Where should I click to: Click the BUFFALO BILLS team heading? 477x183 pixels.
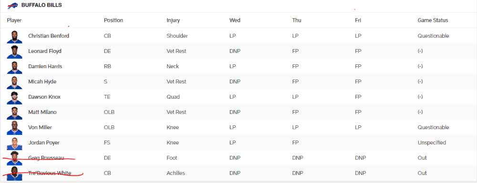41,5
